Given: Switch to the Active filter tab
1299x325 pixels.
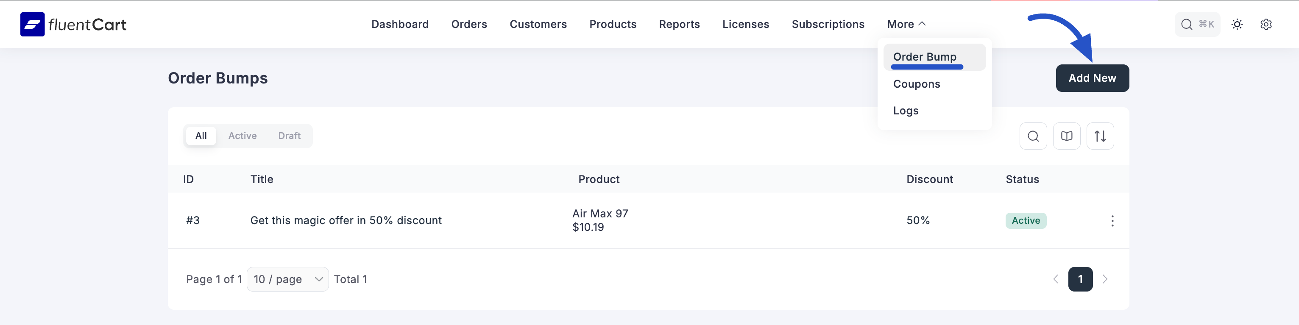Looking at the screenshot, I should click(242, 136).
